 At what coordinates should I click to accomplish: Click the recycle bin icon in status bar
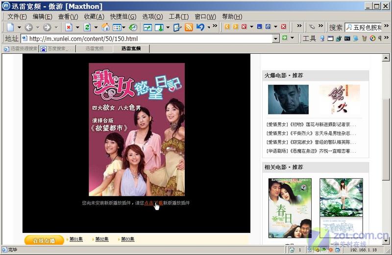coord(292,250)
